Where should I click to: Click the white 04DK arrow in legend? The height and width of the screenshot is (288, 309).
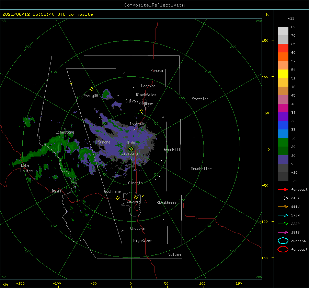coord(283,198)
